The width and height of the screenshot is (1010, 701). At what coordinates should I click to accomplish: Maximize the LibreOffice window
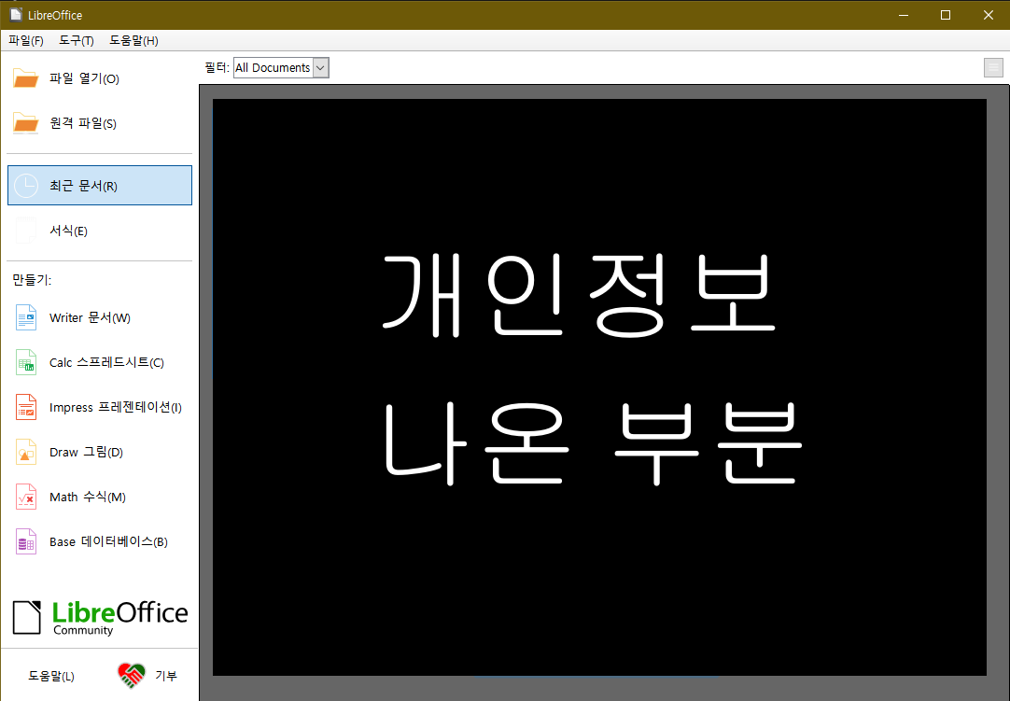point(946,15)
